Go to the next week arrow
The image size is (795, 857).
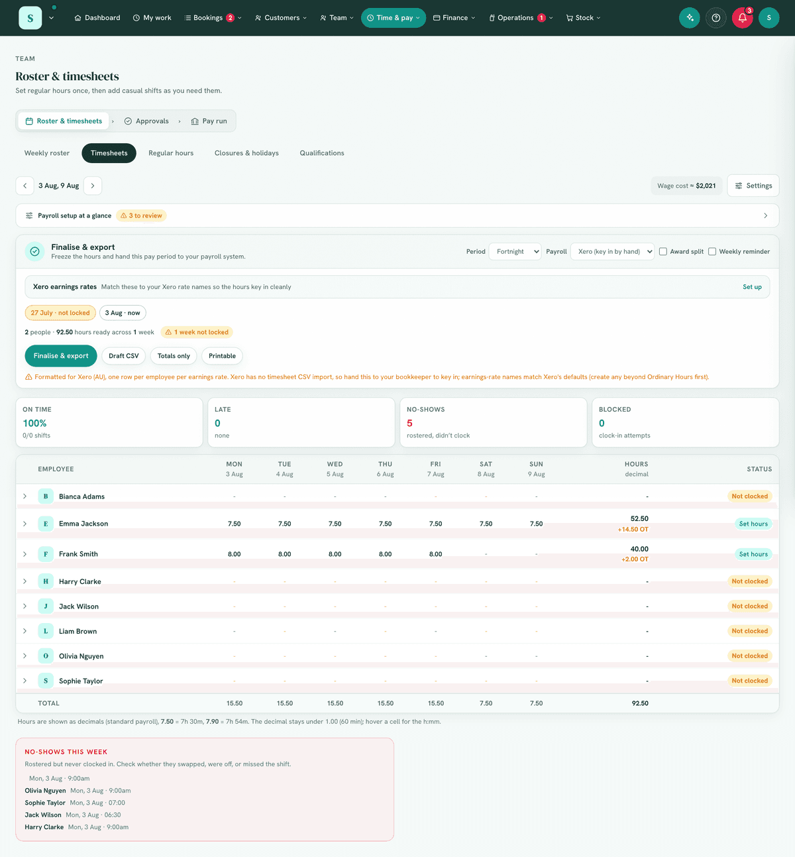tap(93, 186)
